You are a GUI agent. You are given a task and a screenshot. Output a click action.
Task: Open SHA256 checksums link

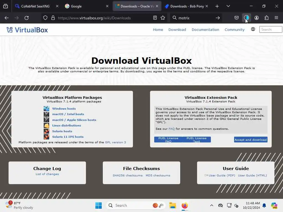[128, 175]
